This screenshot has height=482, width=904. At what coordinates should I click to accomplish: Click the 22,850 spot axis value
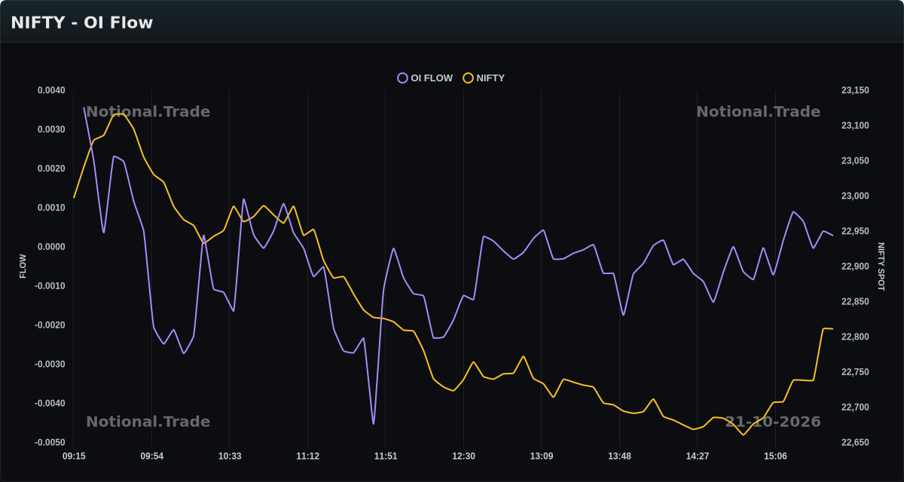tap(855, 302)
